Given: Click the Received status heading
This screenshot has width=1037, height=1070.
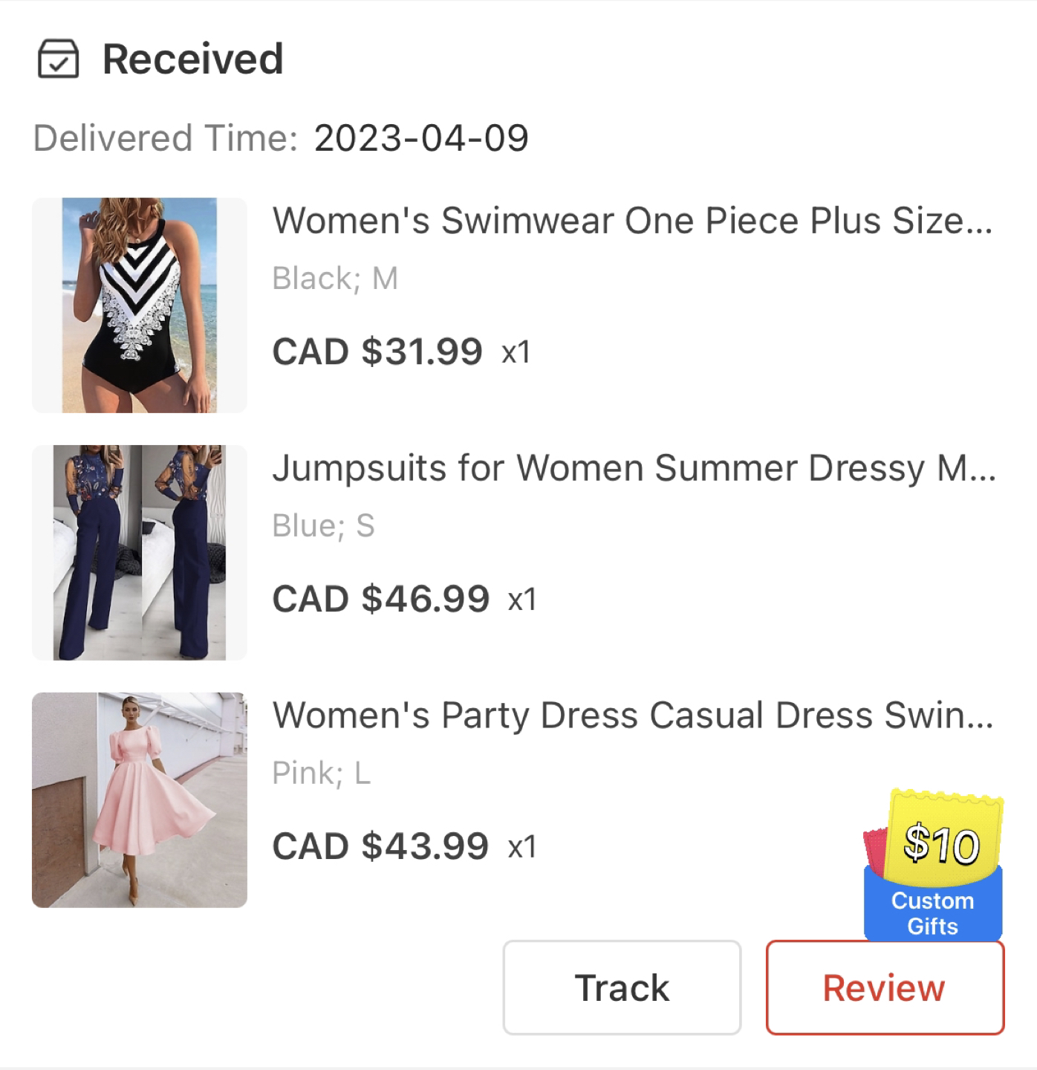Looking at the screenshot, I should click(x=193, y=59).
